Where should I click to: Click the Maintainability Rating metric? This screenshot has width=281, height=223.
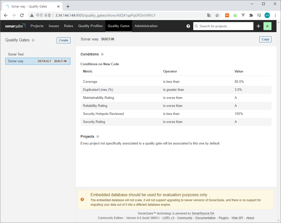pos(98,98)
